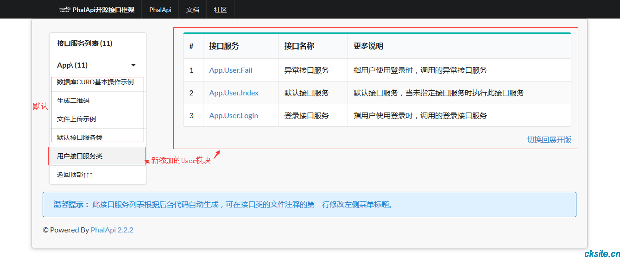Viewport: 620px width, 257px height.
Task: Select 数据库CURD基本操作示例 menu entry
Action: pyautogui.click(x=95, y=82)
